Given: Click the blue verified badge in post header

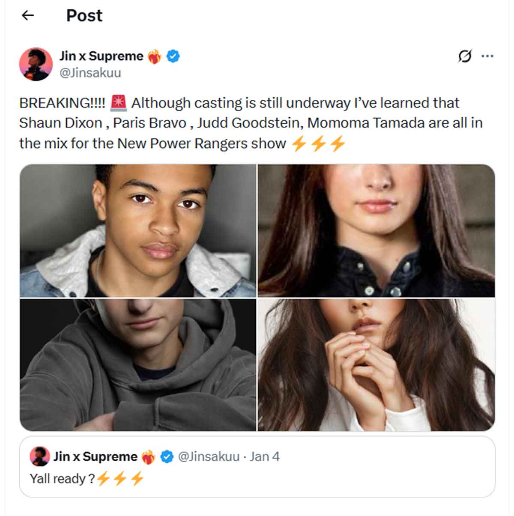Looking at the screenshot, I should coord(173,56).
